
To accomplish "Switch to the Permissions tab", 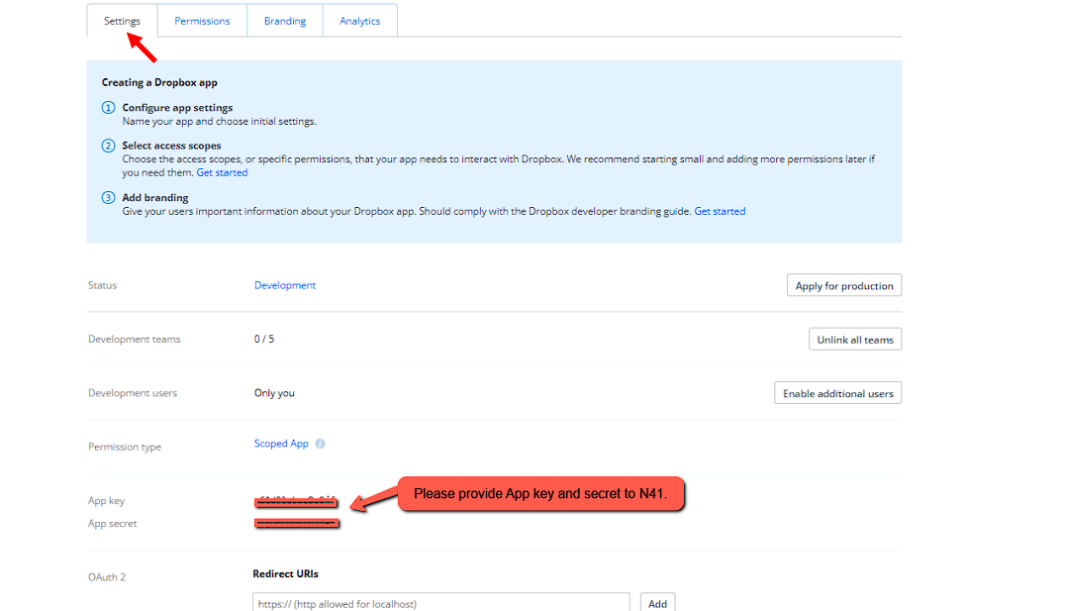I will (x=202, y=21).
